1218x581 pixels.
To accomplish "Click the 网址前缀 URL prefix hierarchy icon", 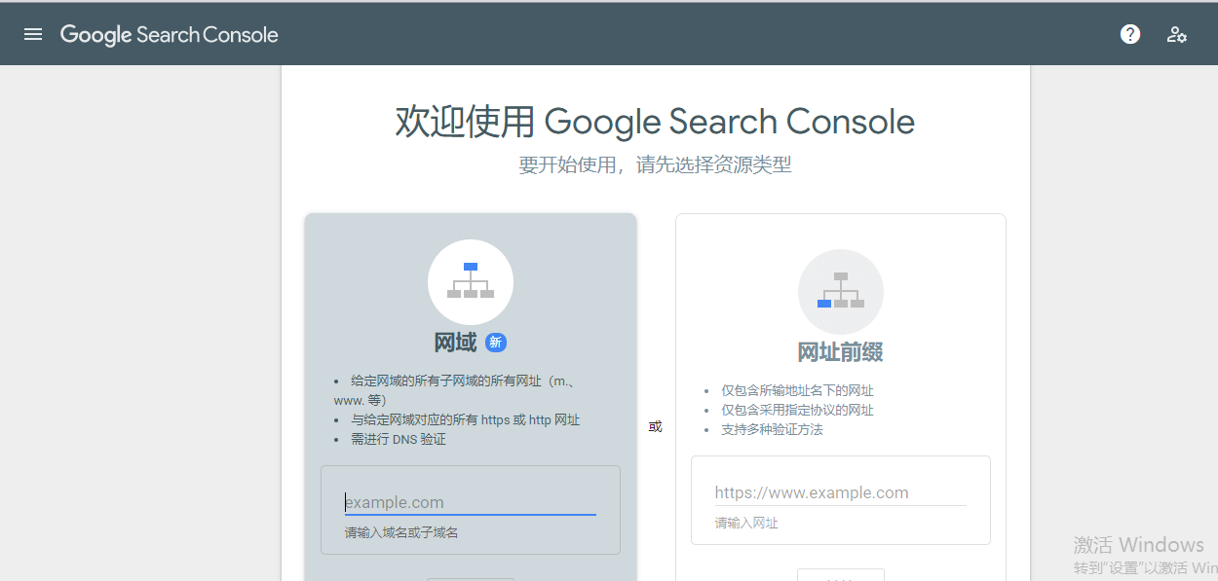I will 841,292.
